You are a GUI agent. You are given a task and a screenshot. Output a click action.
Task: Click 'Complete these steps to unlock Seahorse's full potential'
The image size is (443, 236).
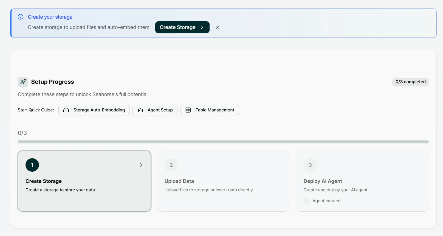point(83,94)
